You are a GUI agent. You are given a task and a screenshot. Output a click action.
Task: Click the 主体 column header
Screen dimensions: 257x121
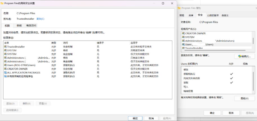(x=27, y=43)
